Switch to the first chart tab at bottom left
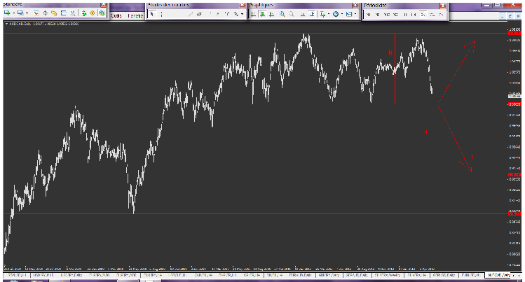 [x=17, y=275]
